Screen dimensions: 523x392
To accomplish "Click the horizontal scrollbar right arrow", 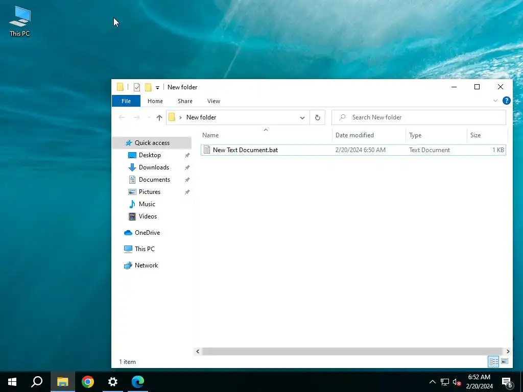I will [x=508, y=351].
